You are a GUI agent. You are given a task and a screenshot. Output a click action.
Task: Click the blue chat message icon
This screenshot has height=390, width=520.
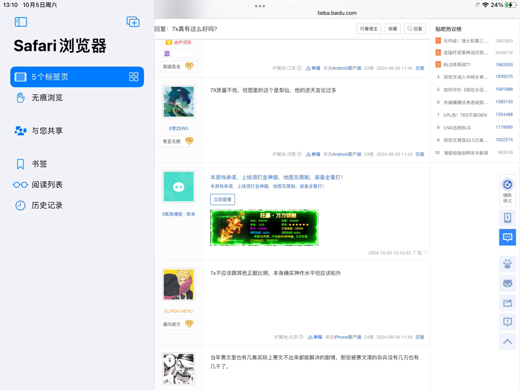coord(508,237)
